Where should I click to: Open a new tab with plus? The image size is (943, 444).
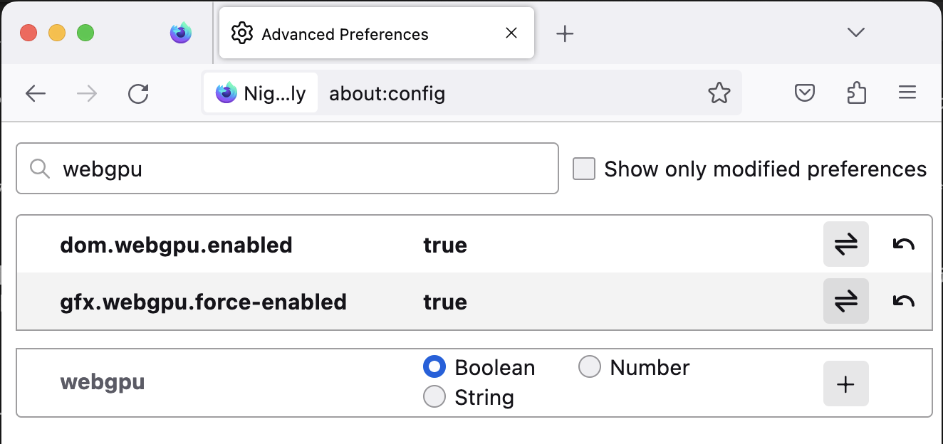pos(565,33)
